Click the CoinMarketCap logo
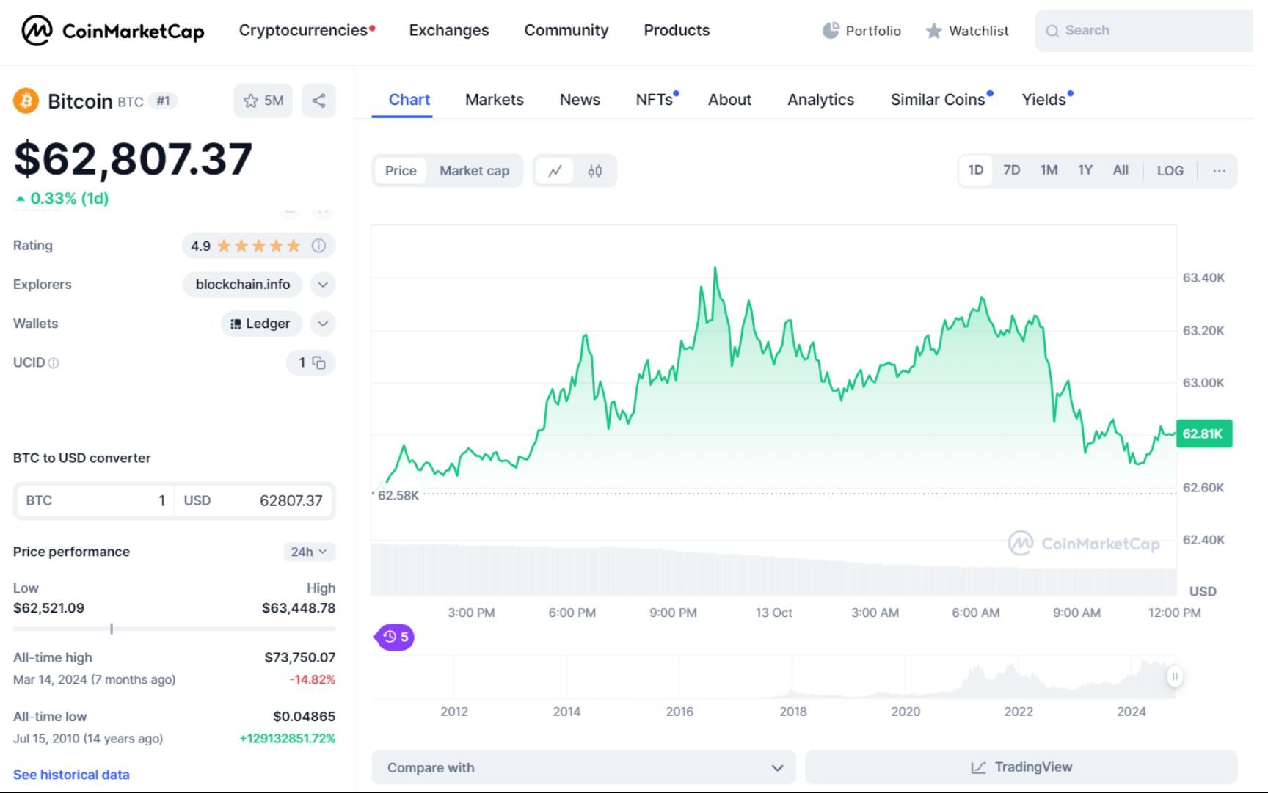The width and height of the screenshot is (1268, 793). tap(113, 31)
